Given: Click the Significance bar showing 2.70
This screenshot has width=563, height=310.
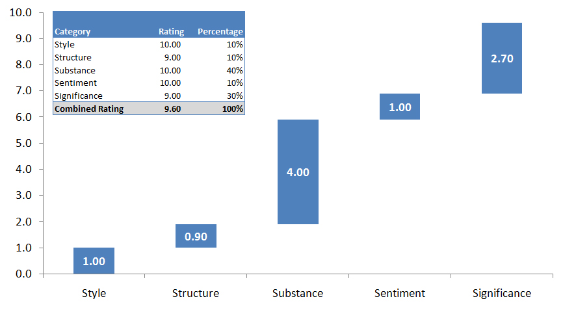Looking at the screenshot, I should (502, 58).
